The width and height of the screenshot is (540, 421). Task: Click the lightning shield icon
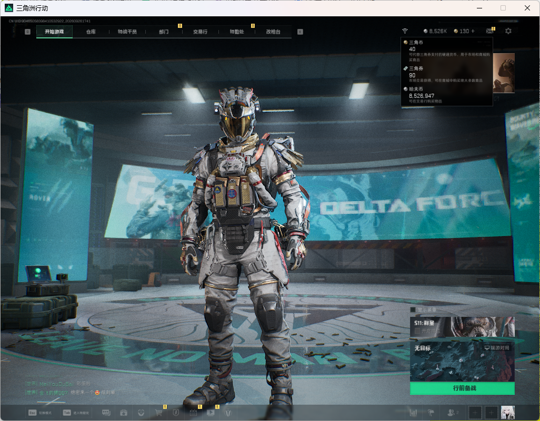point(176,413)
